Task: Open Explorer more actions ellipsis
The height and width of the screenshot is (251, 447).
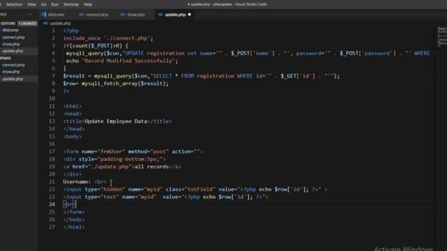Action: click(30, 14)
